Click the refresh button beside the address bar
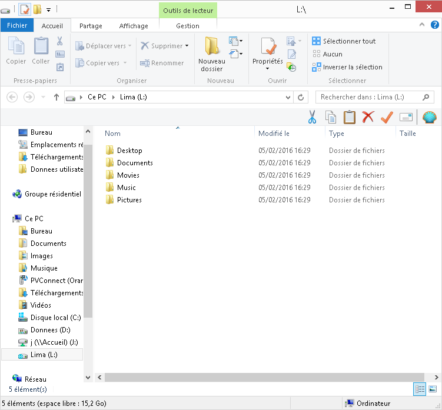The width and height of the screenshot is (442, 410). pos(301,97)
